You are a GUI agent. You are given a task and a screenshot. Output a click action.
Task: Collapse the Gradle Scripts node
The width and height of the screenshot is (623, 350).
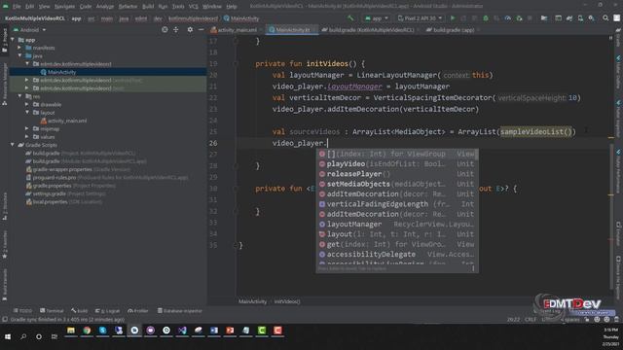(13, 145)
